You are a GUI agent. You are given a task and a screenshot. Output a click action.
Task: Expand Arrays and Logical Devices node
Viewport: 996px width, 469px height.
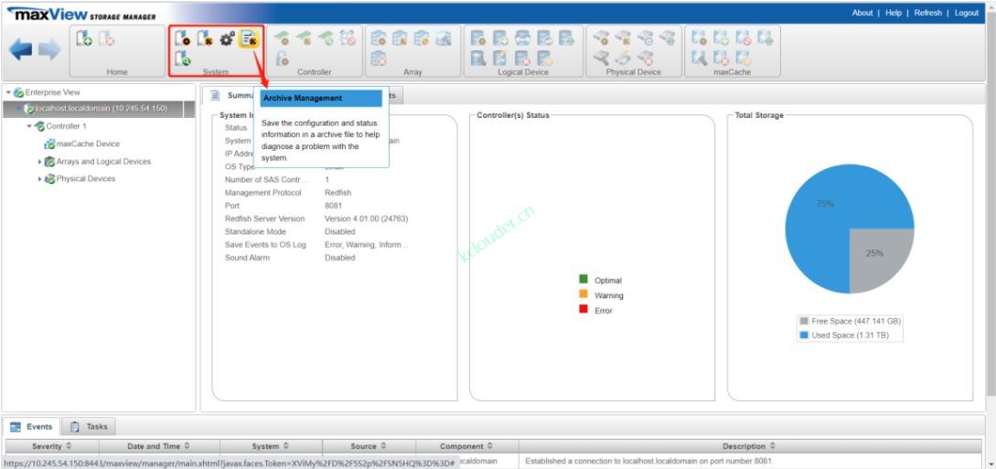click(x=40, y=162)
